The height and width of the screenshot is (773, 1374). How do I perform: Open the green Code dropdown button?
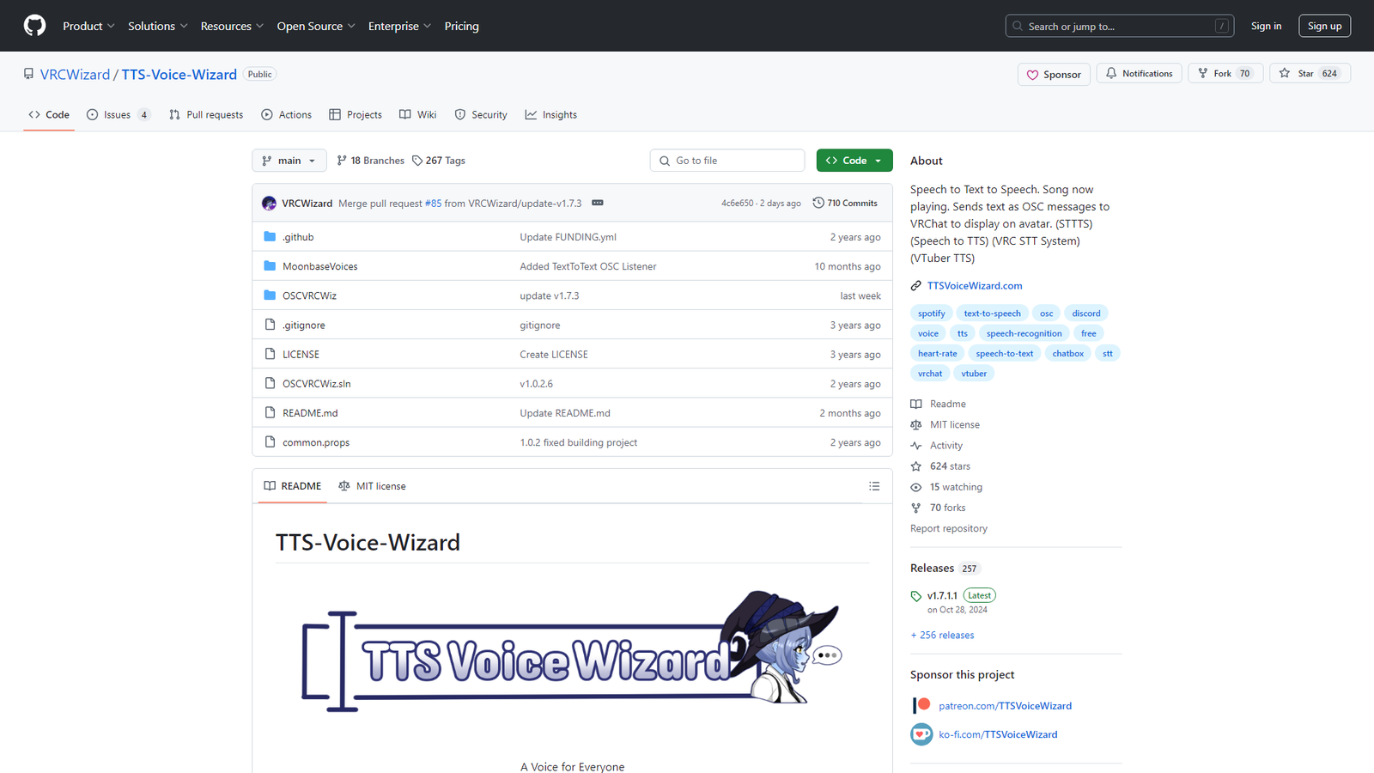(854, 161)
